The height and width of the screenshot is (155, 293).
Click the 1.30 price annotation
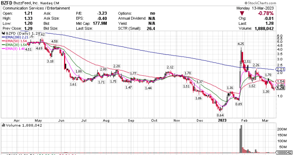266,91
